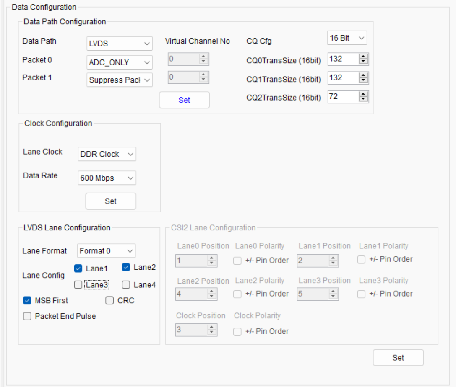The height and width of the screenshot is (387, 456).
Task: Click the LVDS Lane Configuration group title
Action: pos(67,227)
